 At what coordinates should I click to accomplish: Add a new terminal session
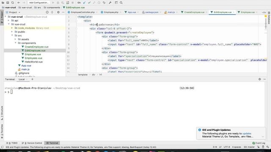coord(32,79)
